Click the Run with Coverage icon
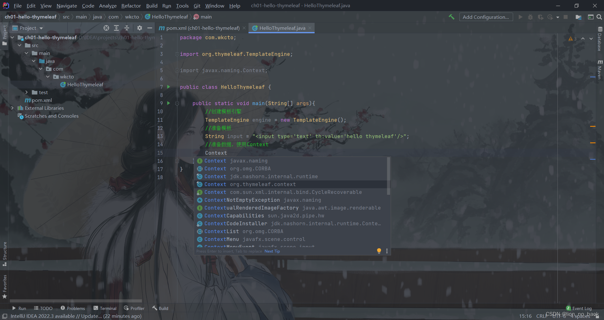The image size is (604, 320). point(540,17)
